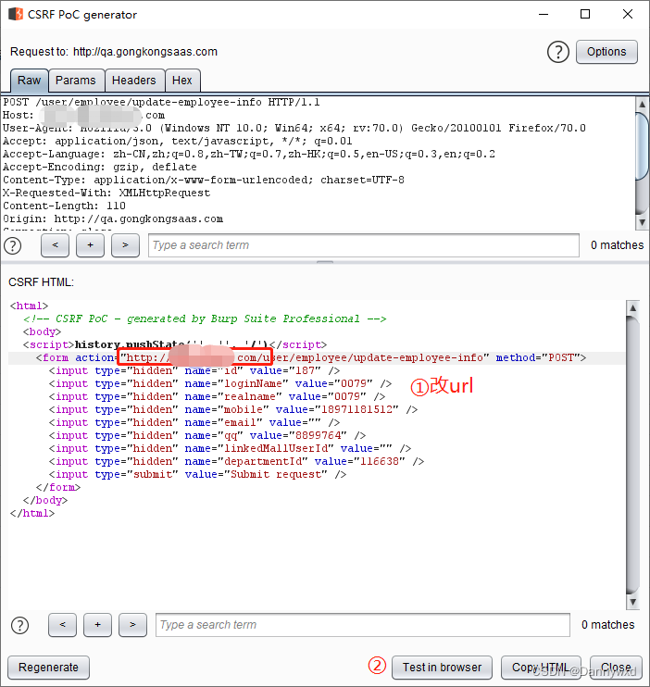Viewport: 650px width, 687px height.
Task: Go to next match in request search
Action: (x=125, y=245)
